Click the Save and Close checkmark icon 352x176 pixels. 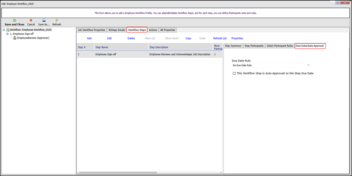tap(14, 20)
